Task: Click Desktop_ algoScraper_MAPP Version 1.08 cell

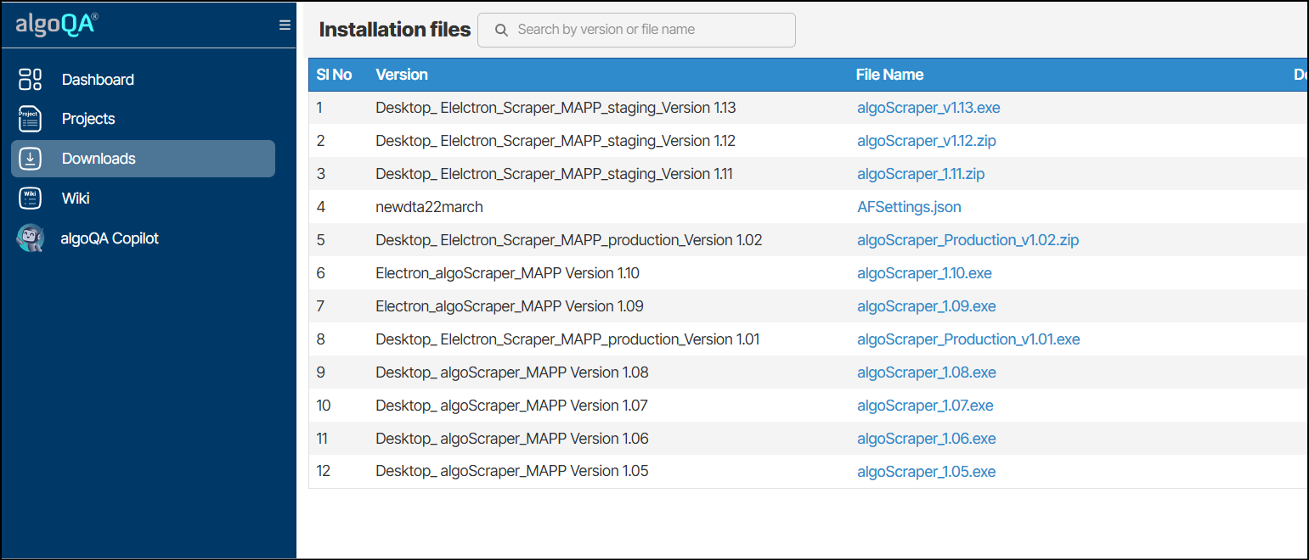Action: tap(512, 372)
